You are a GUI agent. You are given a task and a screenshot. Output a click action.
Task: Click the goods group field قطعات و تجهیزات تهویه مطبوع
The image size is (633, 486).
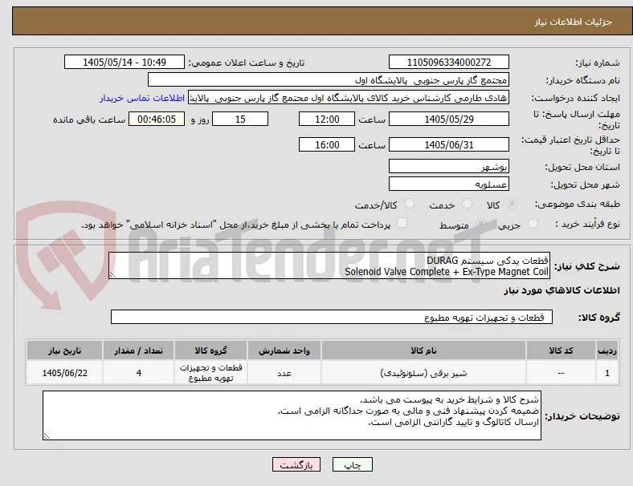[332, 317]
